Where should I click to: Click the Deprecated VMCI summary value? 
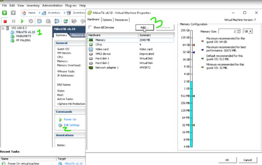coord(147,54)
